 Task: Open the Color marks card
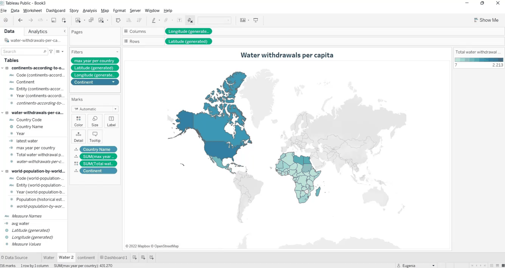(79, 121)
